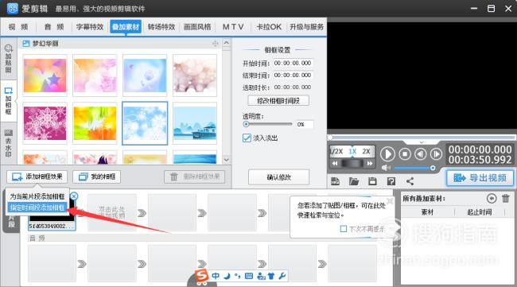Switch to the 卡拉OK tab
The width and height of the screenshot is (517, 287).
coord(269,27)
